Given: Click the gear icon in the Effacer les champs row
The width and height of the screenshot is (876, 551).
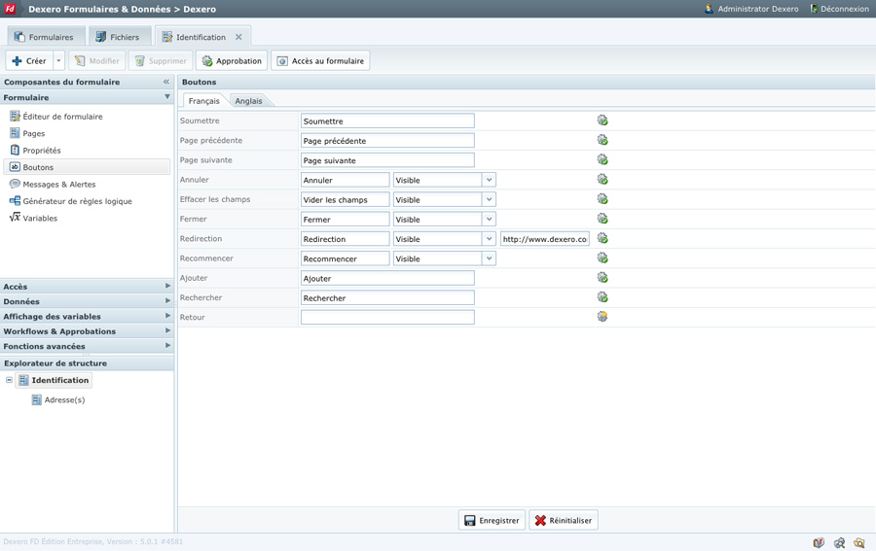Looking at the screenshot, I should tap(602, 199).
